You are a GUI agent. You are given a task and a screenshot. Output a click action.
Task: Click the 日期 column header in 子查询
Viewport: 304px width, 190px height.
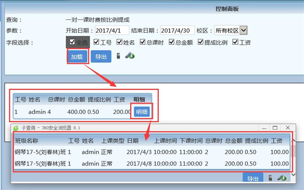[133, 141]
